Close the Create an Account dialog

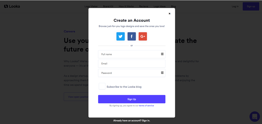tap(170, 14)
